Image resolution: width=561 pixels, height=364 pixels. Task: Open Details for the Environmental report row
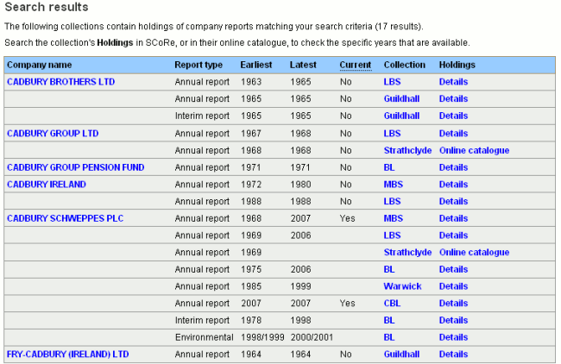(453, 337)
